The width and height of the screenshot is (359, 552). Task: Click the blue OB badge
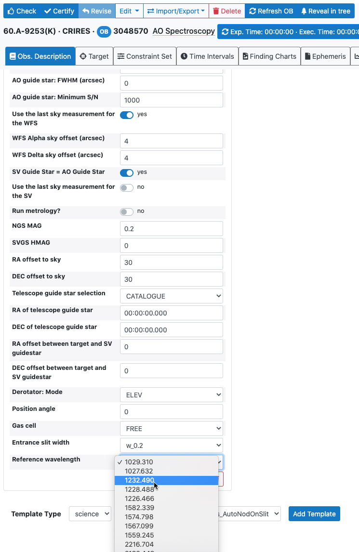[104, 32]
